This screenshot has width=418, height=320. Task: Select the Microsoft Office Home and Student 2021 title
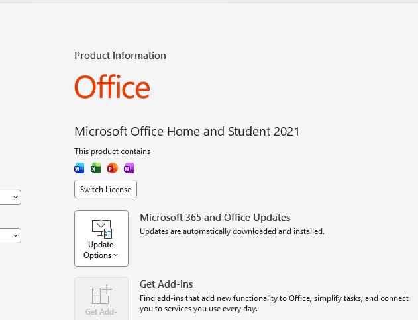click(187, 132)
